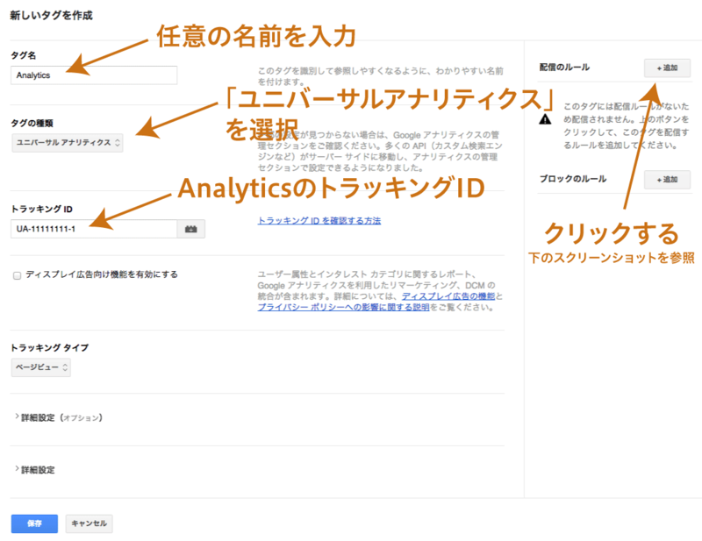The image size is (702, 541).
Task: Open the タグの種類 dropdown (ユニバーサル アナリティクス)
Action: (68, 143)
